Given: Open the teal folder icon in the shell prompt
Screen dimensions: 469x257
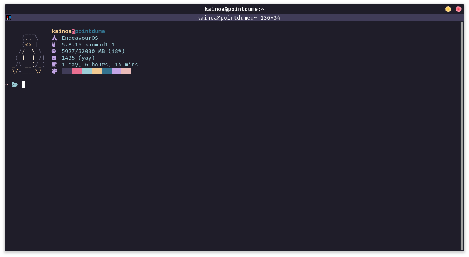Looking at the screenshot, I should click(x=14, y=84).
